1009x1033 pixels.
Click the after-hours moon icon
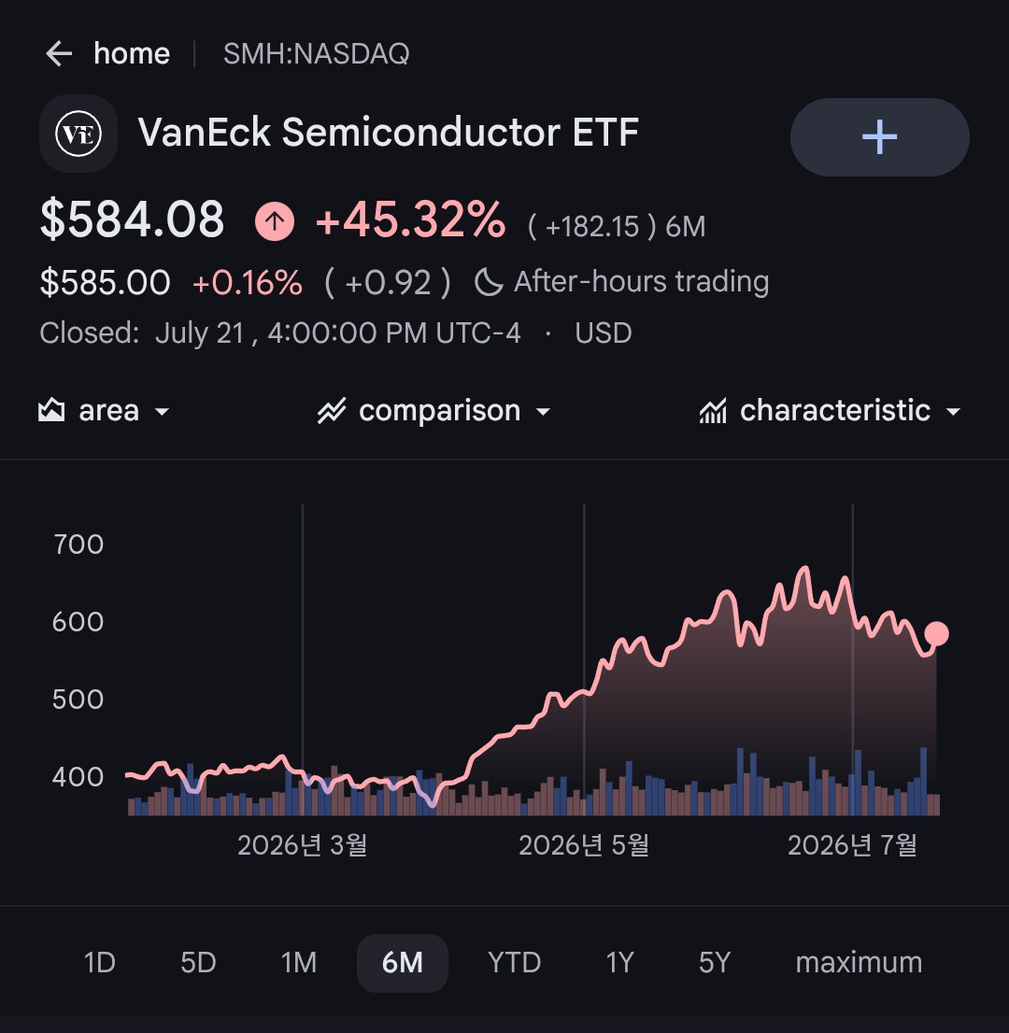pos(489,283)
